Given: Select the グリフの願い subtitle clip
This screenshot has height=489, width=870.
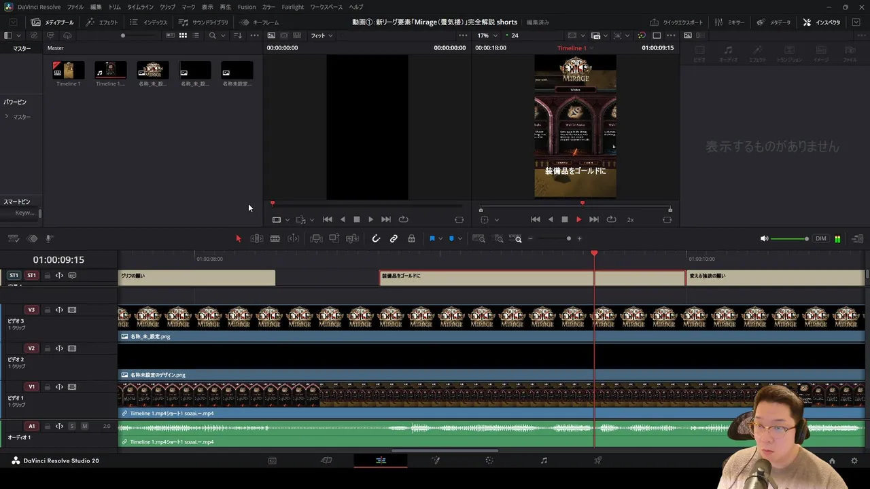Looking at the screenshot, I should click(196, 278).
